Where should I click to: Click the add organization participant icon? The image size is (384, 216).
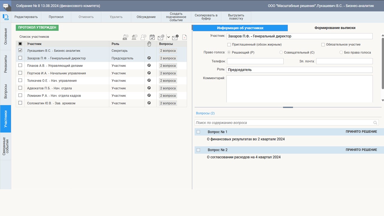pos(134,37)
